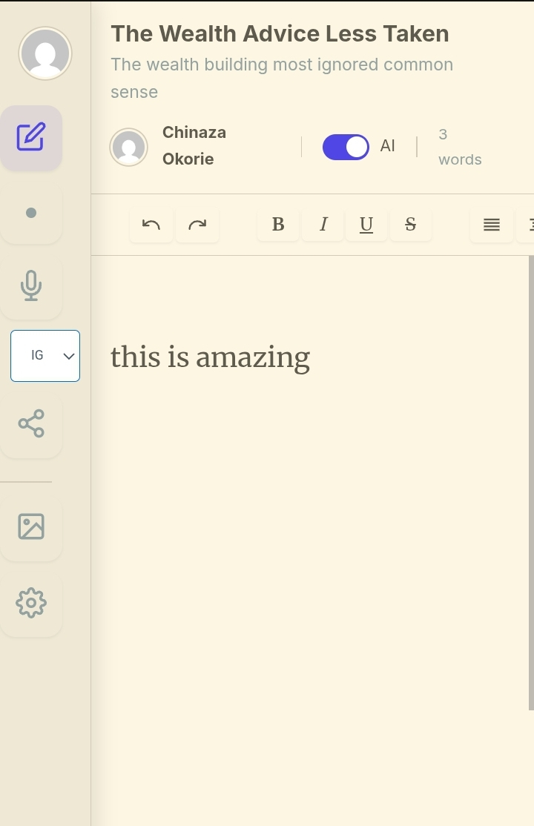Click the edit/compose pencil icon in sidebar

coord(31,137)
